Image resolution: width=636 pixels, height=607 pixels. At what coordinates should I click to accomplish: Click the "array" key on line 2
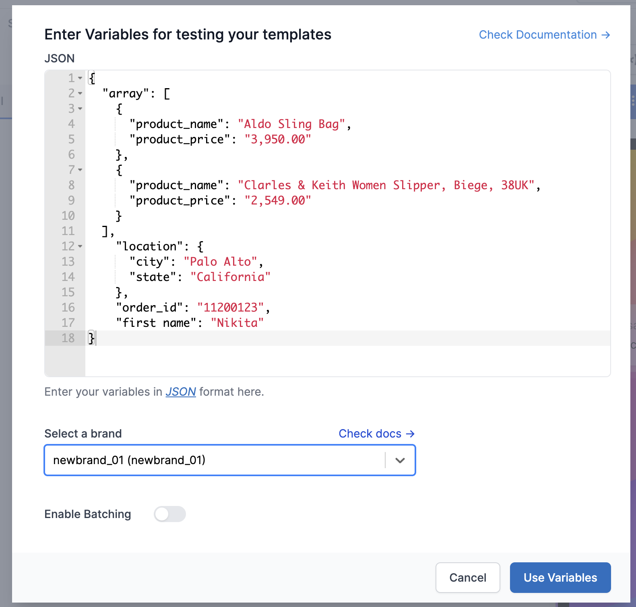[126, 93]
